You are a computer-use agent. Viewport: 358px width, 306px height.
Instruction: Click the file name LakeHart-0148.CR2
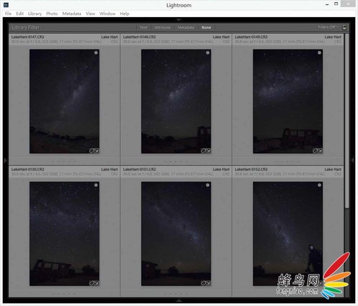point(140,37)
